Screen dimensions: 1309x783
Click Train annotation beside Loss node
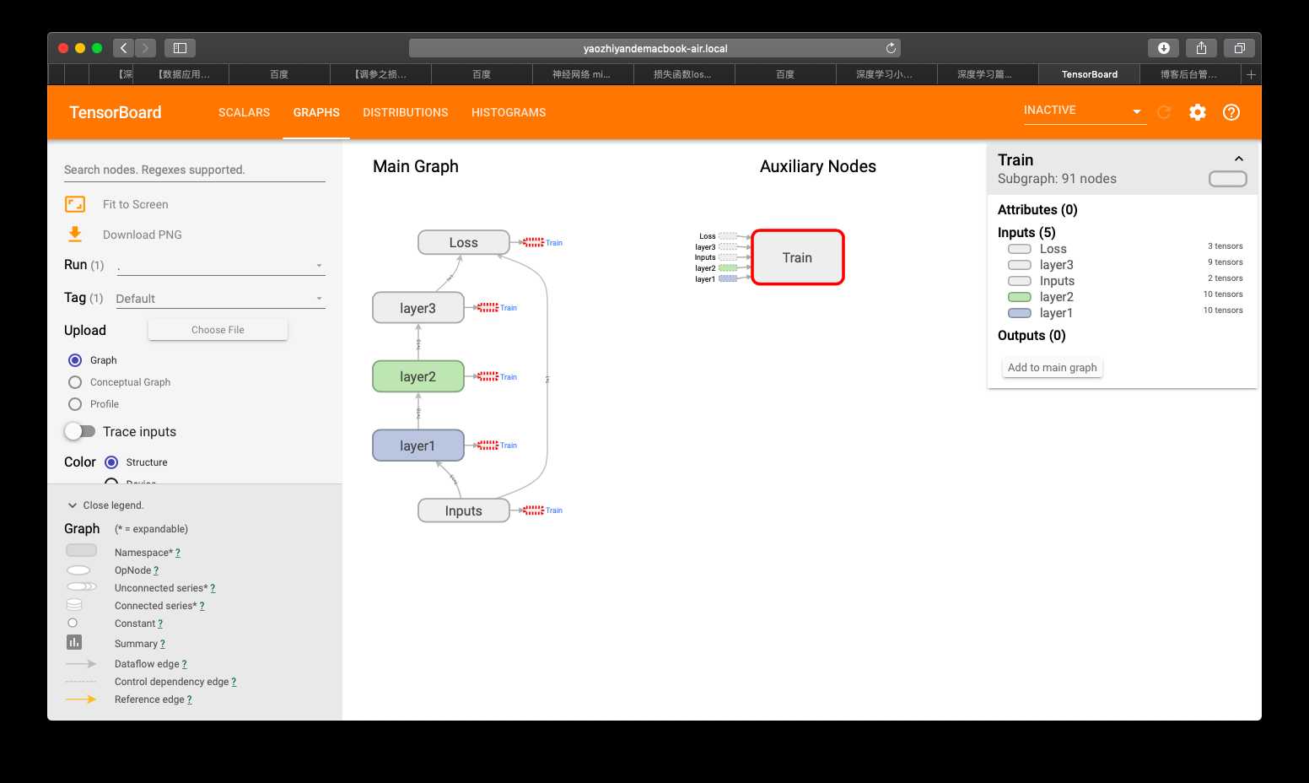[x=554, y=243]
